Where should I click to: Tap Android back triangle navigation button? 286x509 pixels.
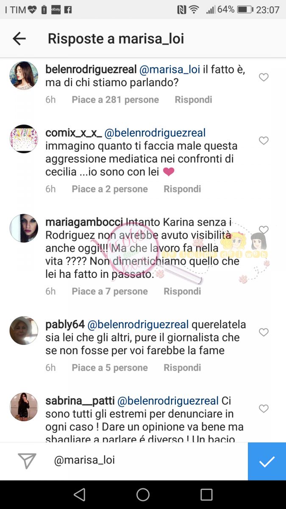click(x=79, y=495)
